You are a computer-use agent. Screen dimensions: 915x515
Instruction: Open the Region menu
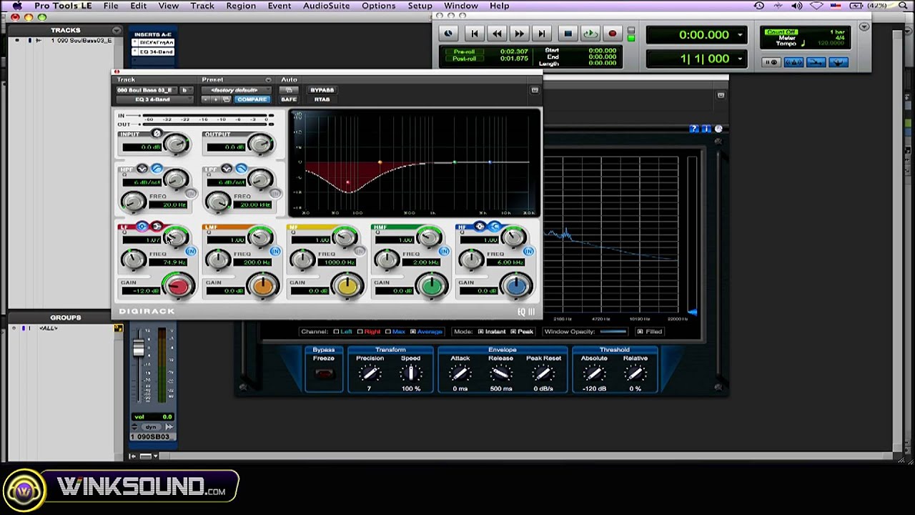(x=241, y=6)
